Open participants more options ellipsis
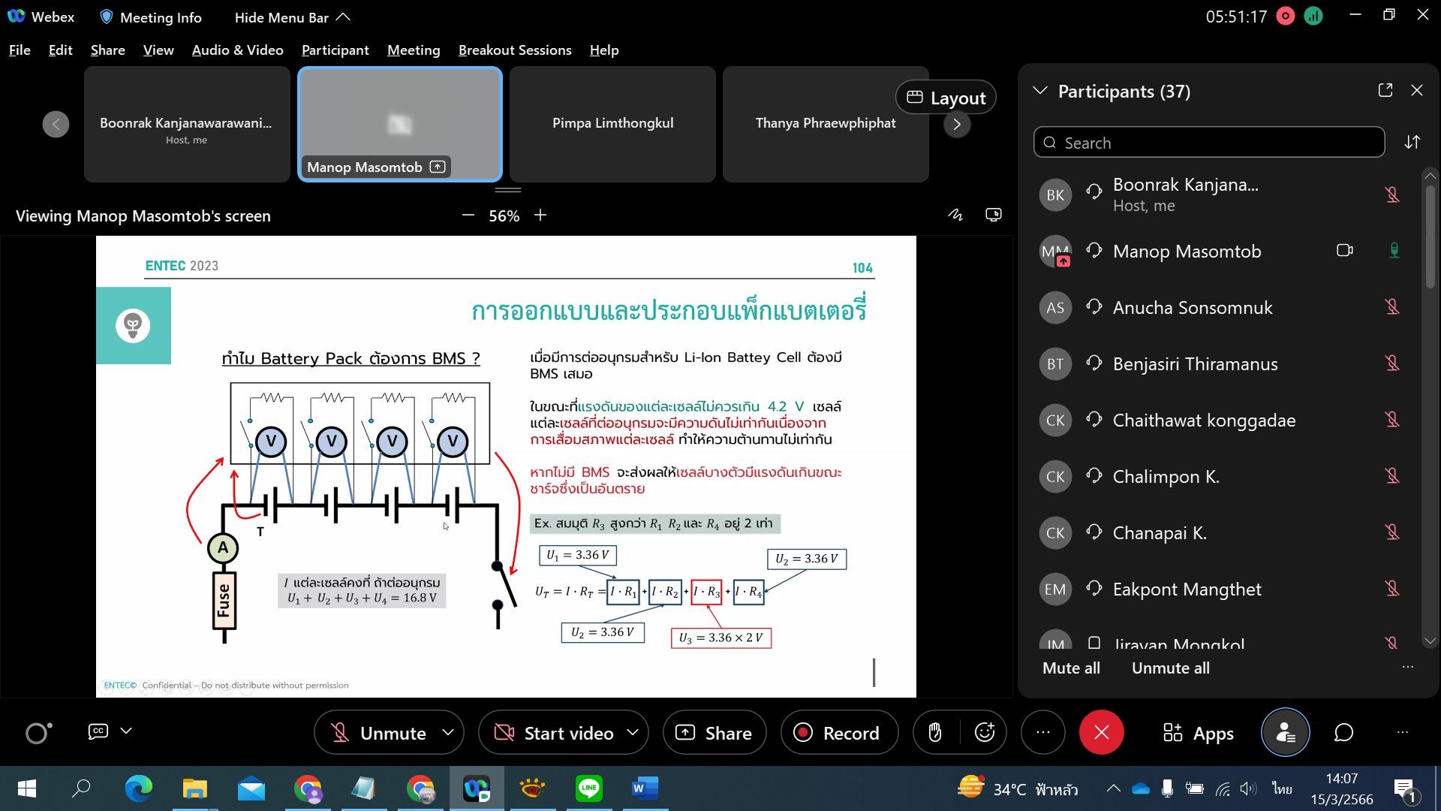Screen dimensions: 1441x811 pyautogui.click(x=1408, y=667)
